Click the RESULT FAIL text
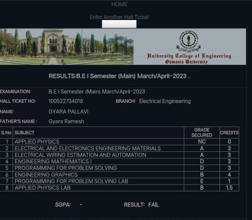 coord(141,205)
